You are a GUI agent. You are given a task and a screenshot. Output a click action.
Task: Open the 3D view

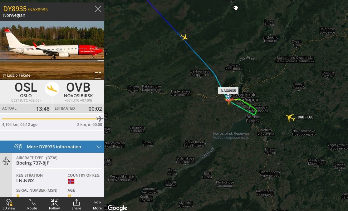pos(9,204)
